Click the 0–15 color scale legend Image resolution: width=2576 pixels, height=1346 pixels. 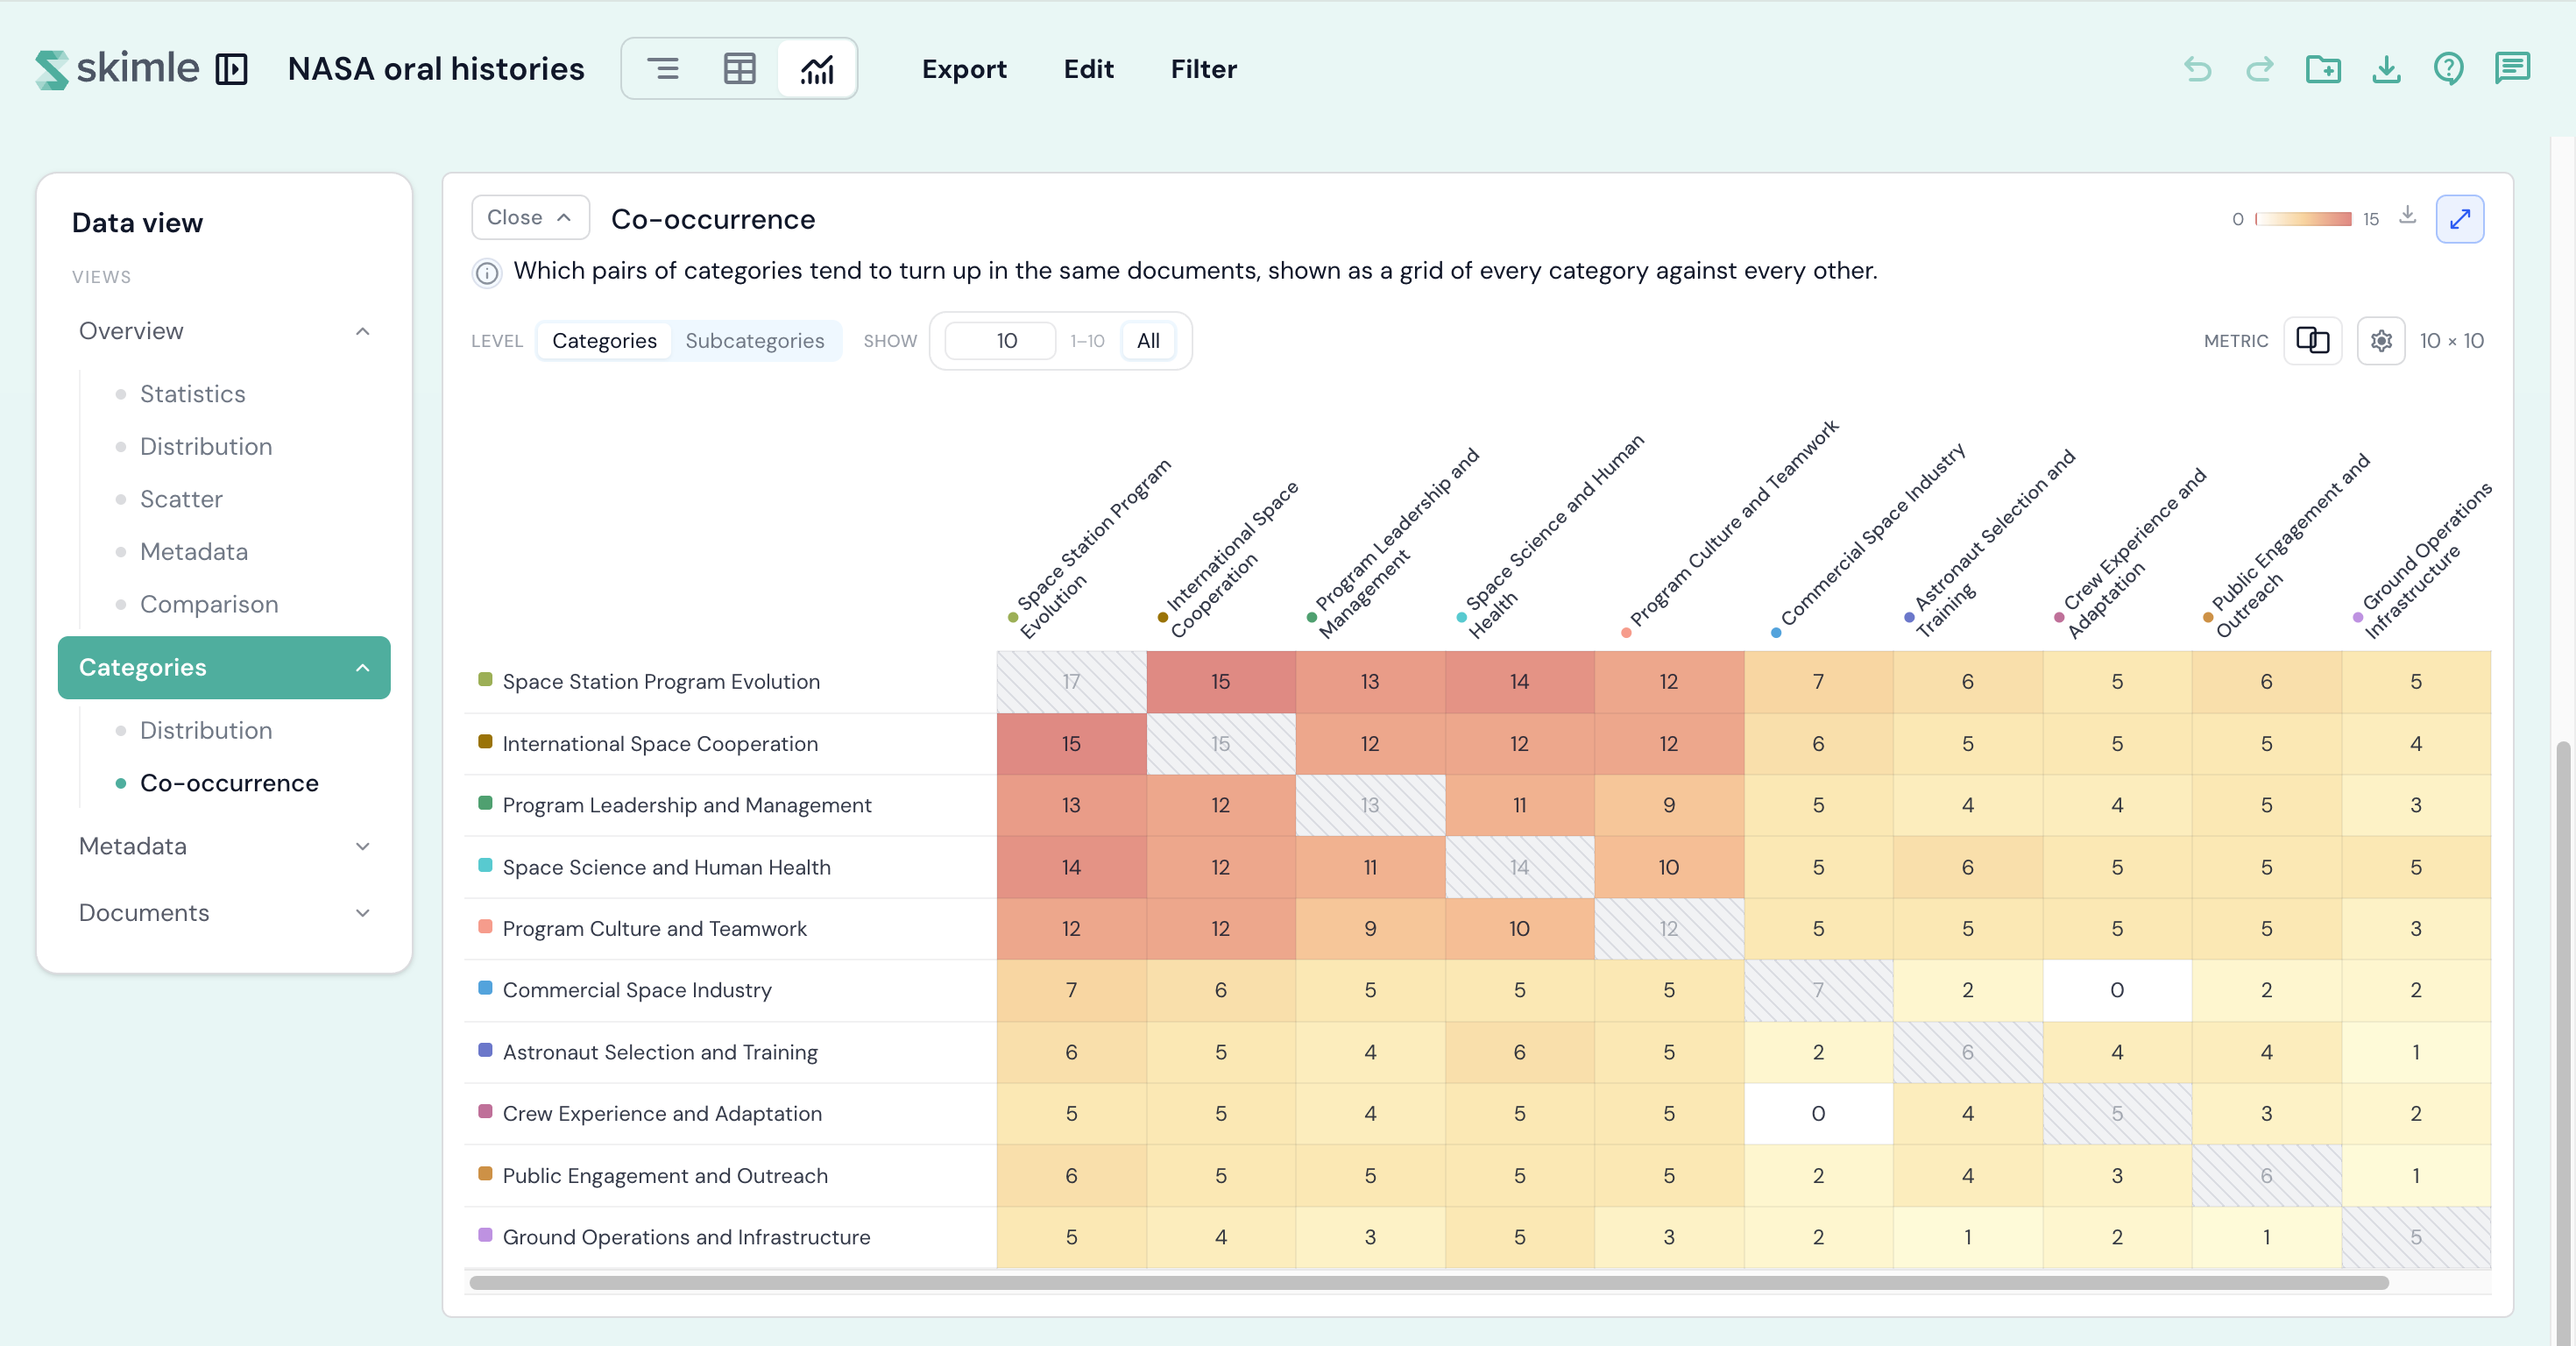pos(2304,219)
